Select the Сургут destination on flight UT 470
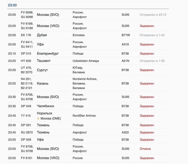 [42, 70]
